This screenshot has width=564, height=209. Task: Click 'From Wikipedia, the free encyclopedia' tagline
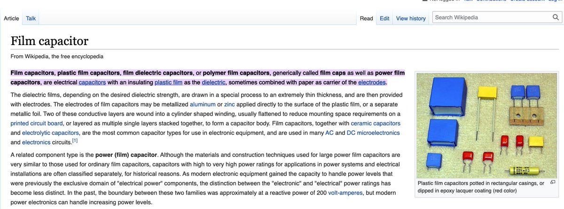click(x=57, y=56)
